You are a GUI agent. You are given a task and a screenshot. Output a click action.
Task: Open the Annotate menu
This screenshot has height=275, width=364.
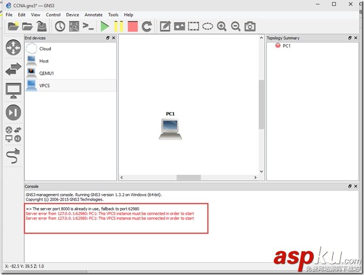point(93,15)
